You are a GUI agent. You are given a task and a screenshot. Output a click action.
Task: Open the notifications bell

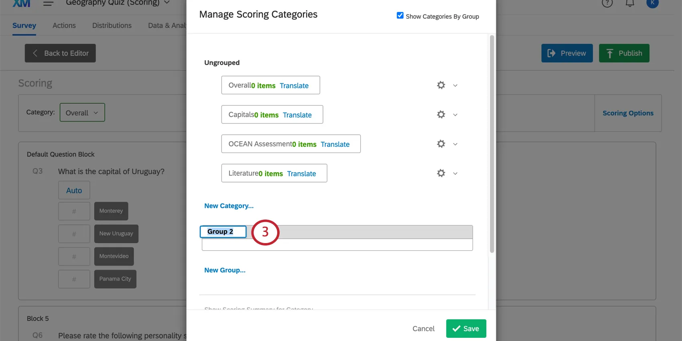pos(629,3)
